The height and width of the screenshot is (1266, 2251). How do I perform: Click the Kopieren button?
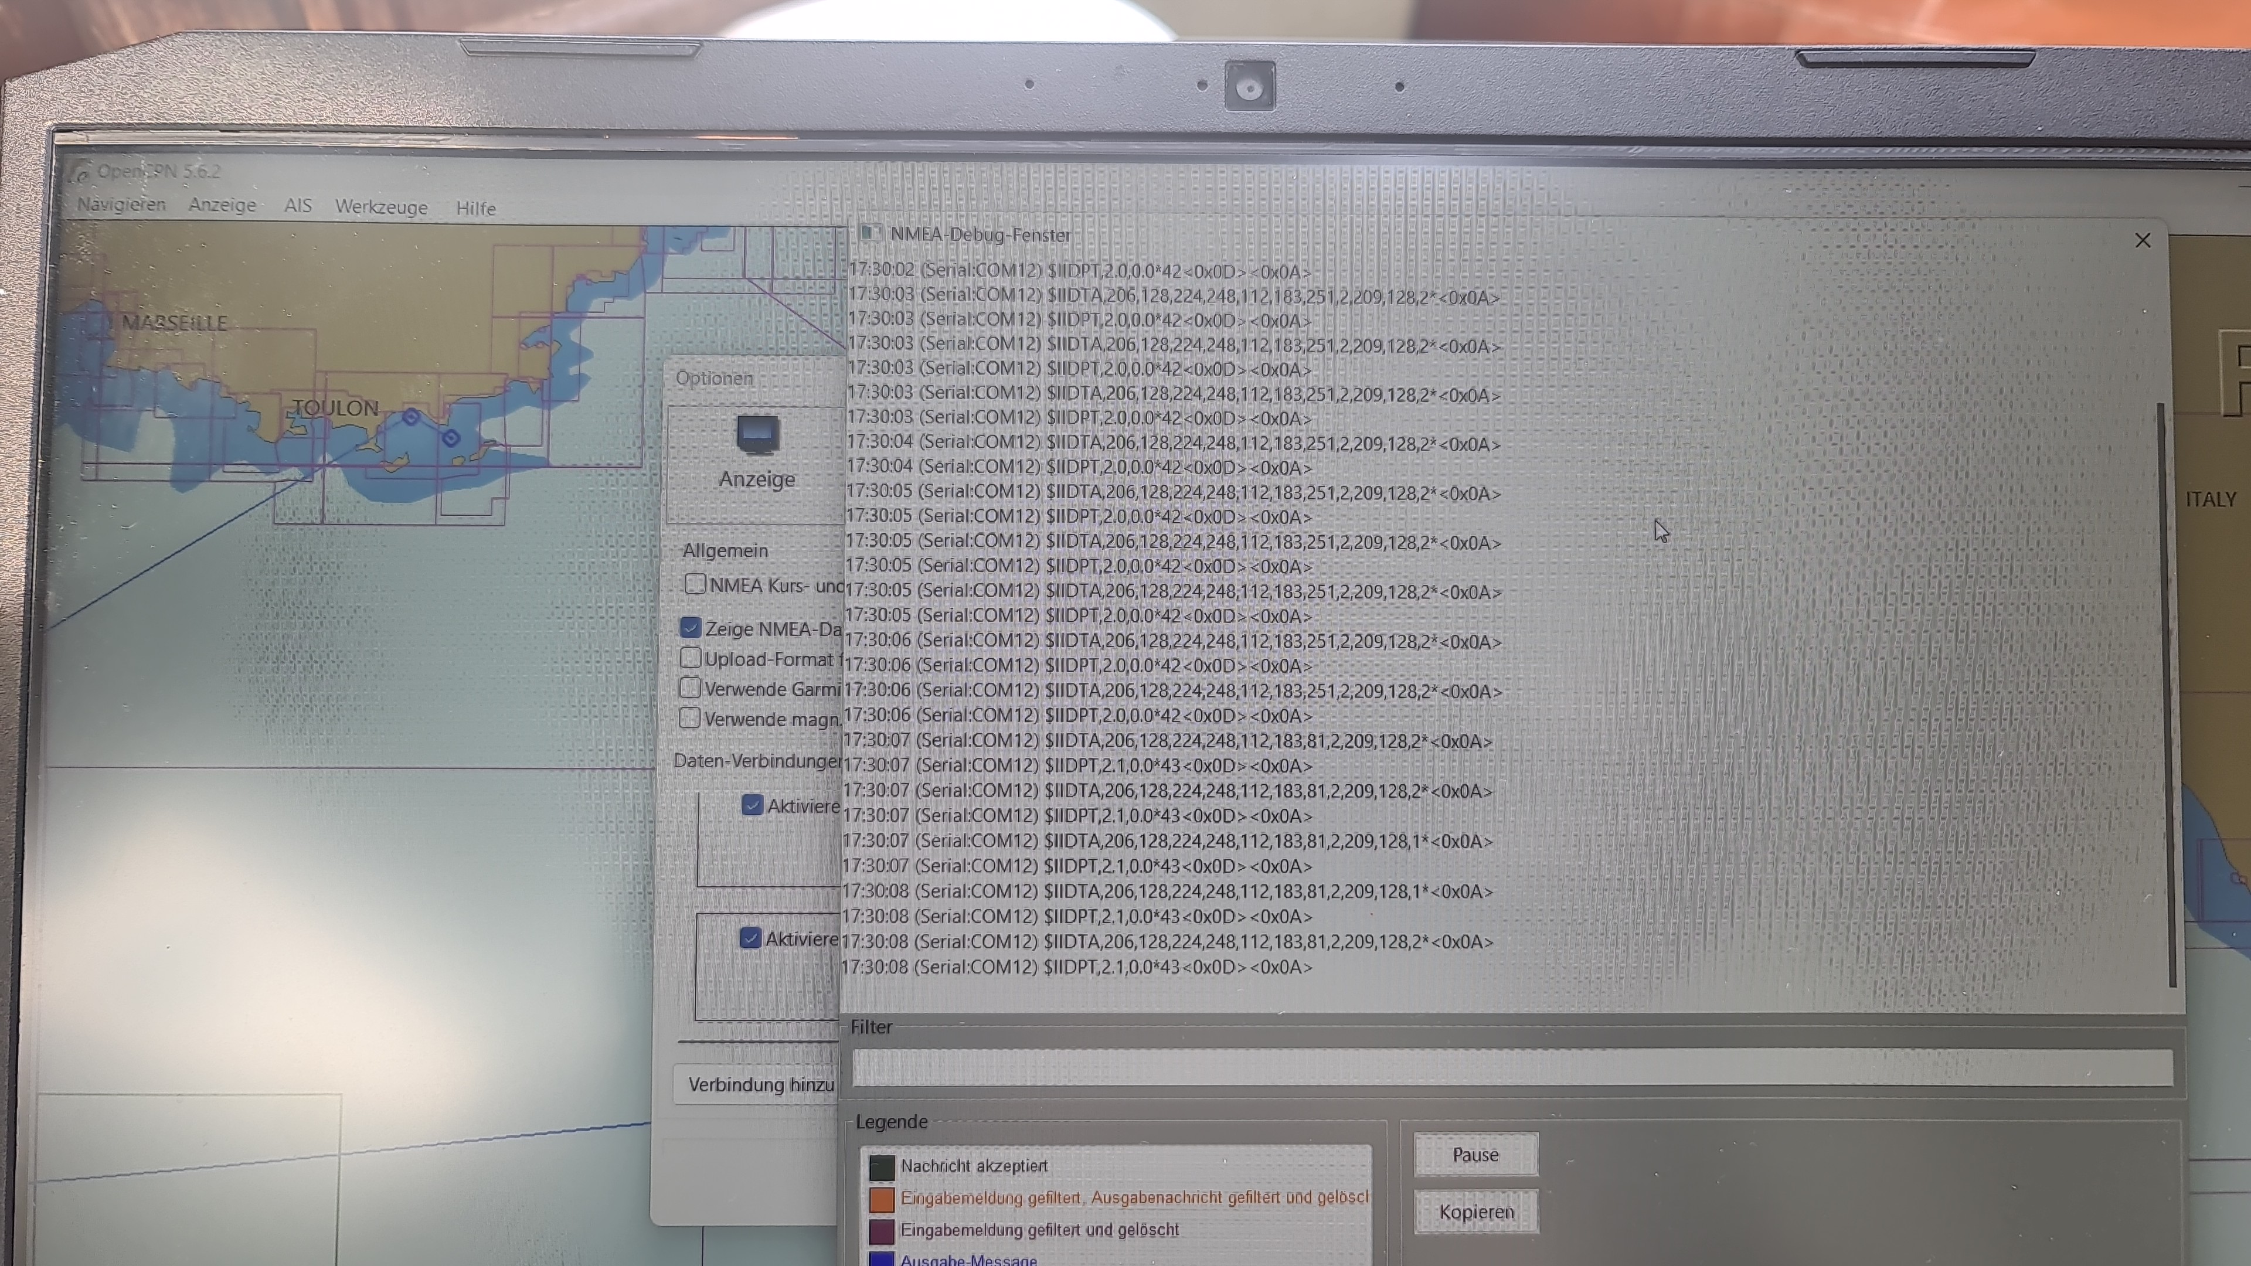pos(1476,1212)
